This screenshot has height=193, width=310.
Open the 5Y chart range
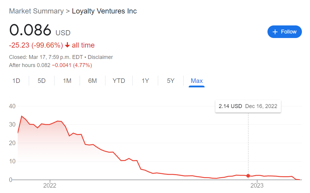click(x=171, y=81)
